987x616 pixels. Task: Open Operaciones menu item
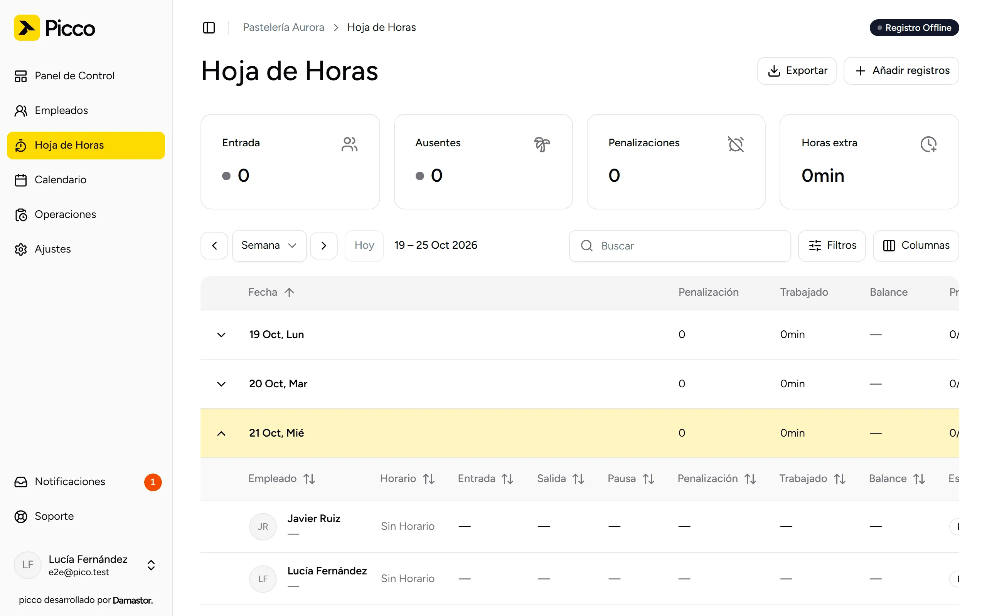pyautogui.click(x=86, y=214)
